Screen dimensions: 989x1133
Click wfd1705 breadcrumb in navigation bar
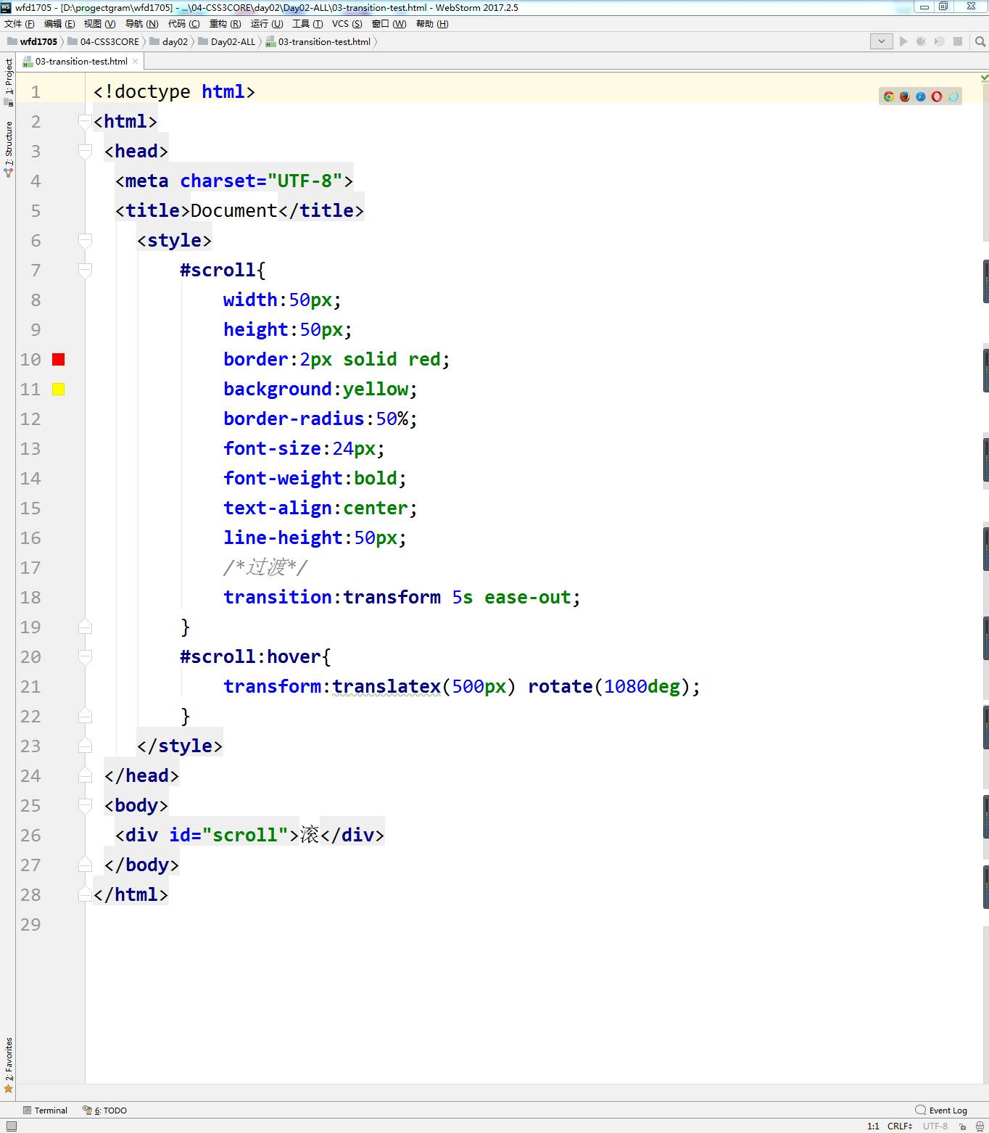tap(33, 41)
